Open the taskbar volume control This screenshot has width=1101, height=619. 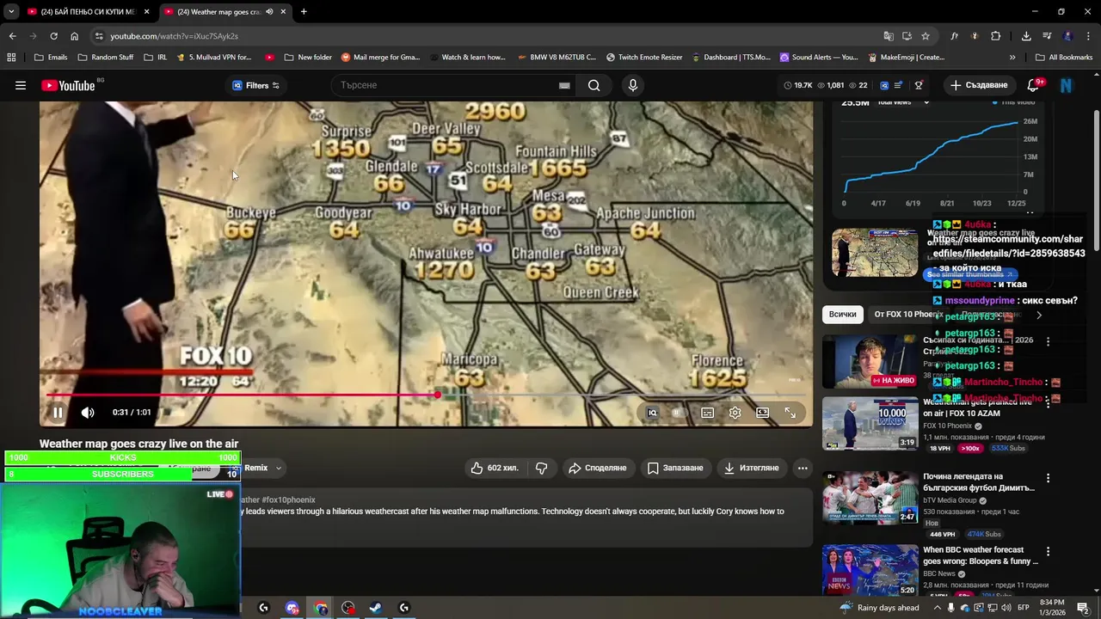pos(1007,608)
